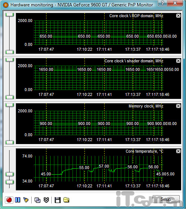Close the Core clock ROP domain graph

click(178, 16)
